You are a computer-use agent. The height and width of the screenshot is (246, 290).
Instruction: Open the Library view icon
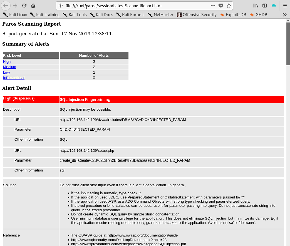coord(256,6)
